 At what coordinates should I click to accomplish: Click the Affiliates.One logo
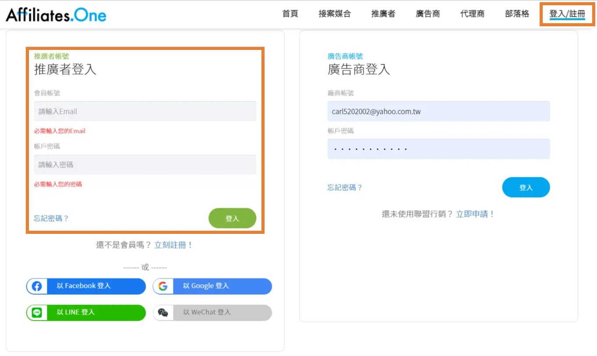(x=56, y=15)
